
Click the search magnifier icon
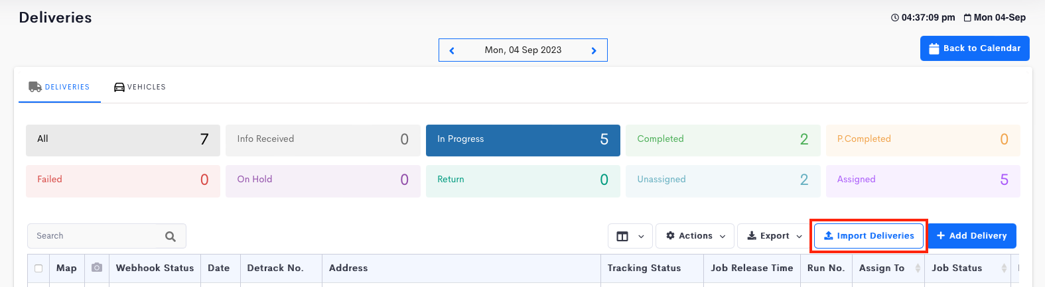[x=171, y=236]
